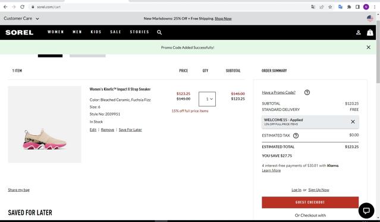Click the 15% off full price items text
The width and height of the screenshot is (380, 222).
(x=190, y=111)
